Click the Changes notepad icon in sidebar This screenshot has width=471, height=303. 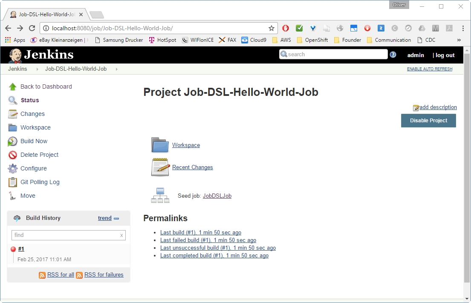point(13,114)
